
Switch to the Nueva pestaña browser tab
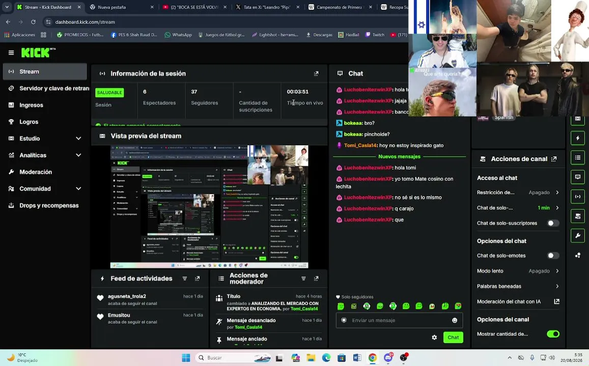point(121,7)
